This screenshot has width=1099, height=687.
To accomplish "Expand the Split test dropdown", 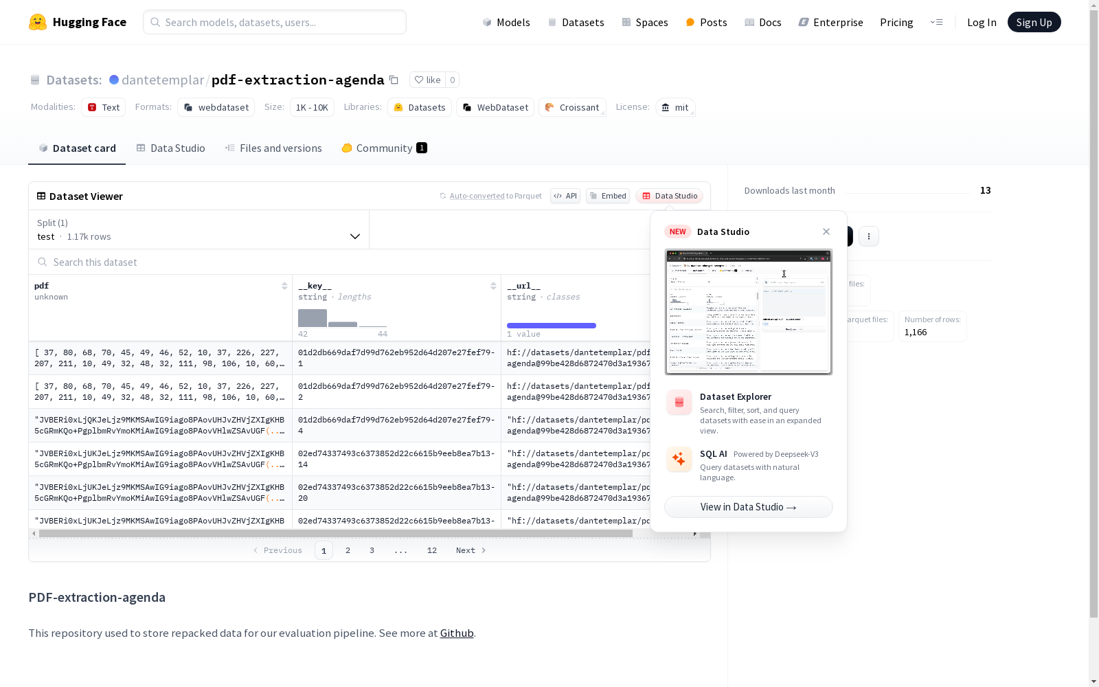I will click(x=199, y=229).
